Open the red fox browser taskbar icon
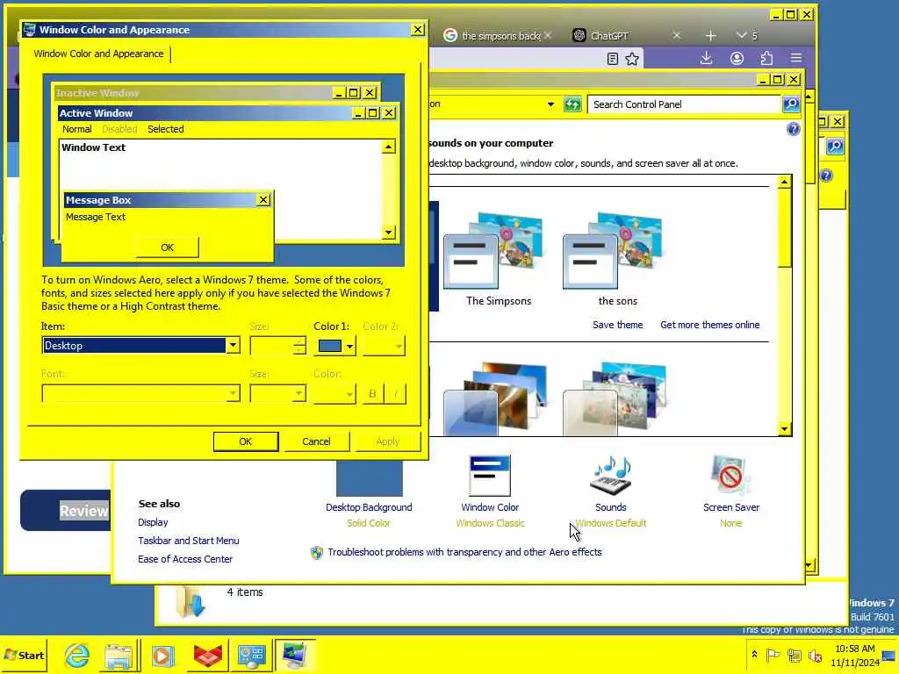Viewport: 899px width, 674px height. coord(207,655)
